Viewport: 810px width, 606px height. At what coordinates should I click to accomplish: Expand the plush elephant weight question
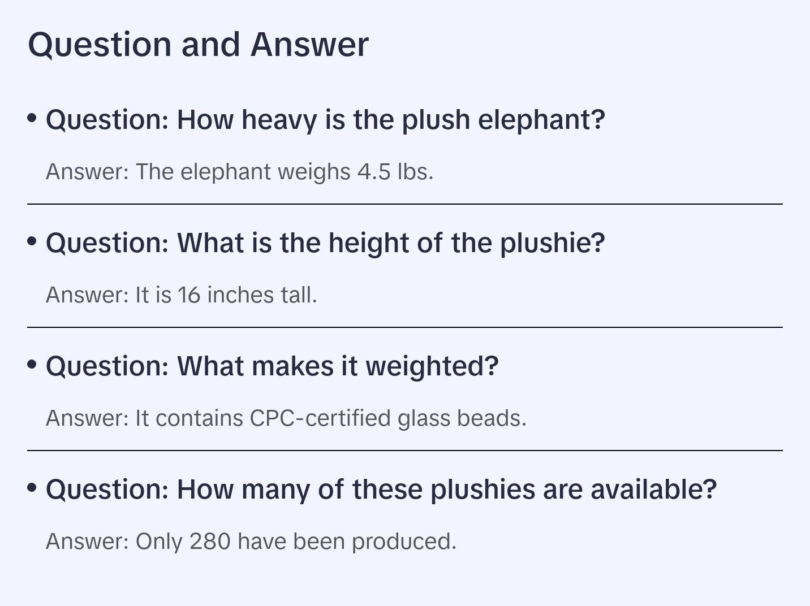325,120
